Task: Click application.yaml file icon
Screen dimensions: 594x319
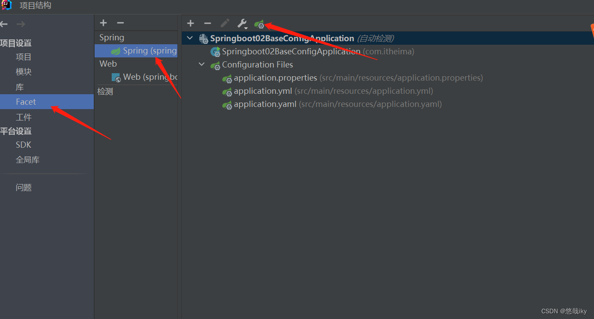Action: click(227, 105)
